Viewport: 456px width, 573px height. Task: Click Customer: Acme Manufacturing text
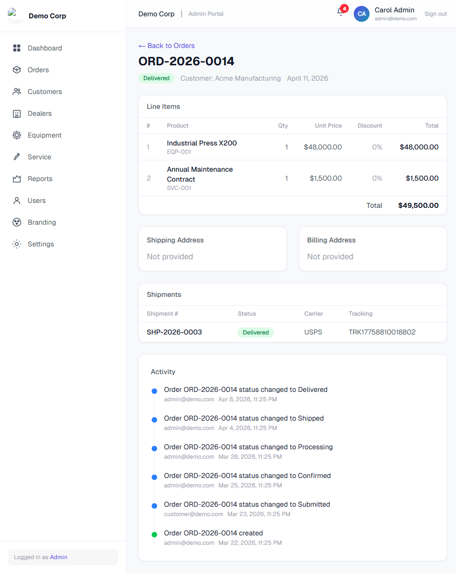click(x=231, y=78)
